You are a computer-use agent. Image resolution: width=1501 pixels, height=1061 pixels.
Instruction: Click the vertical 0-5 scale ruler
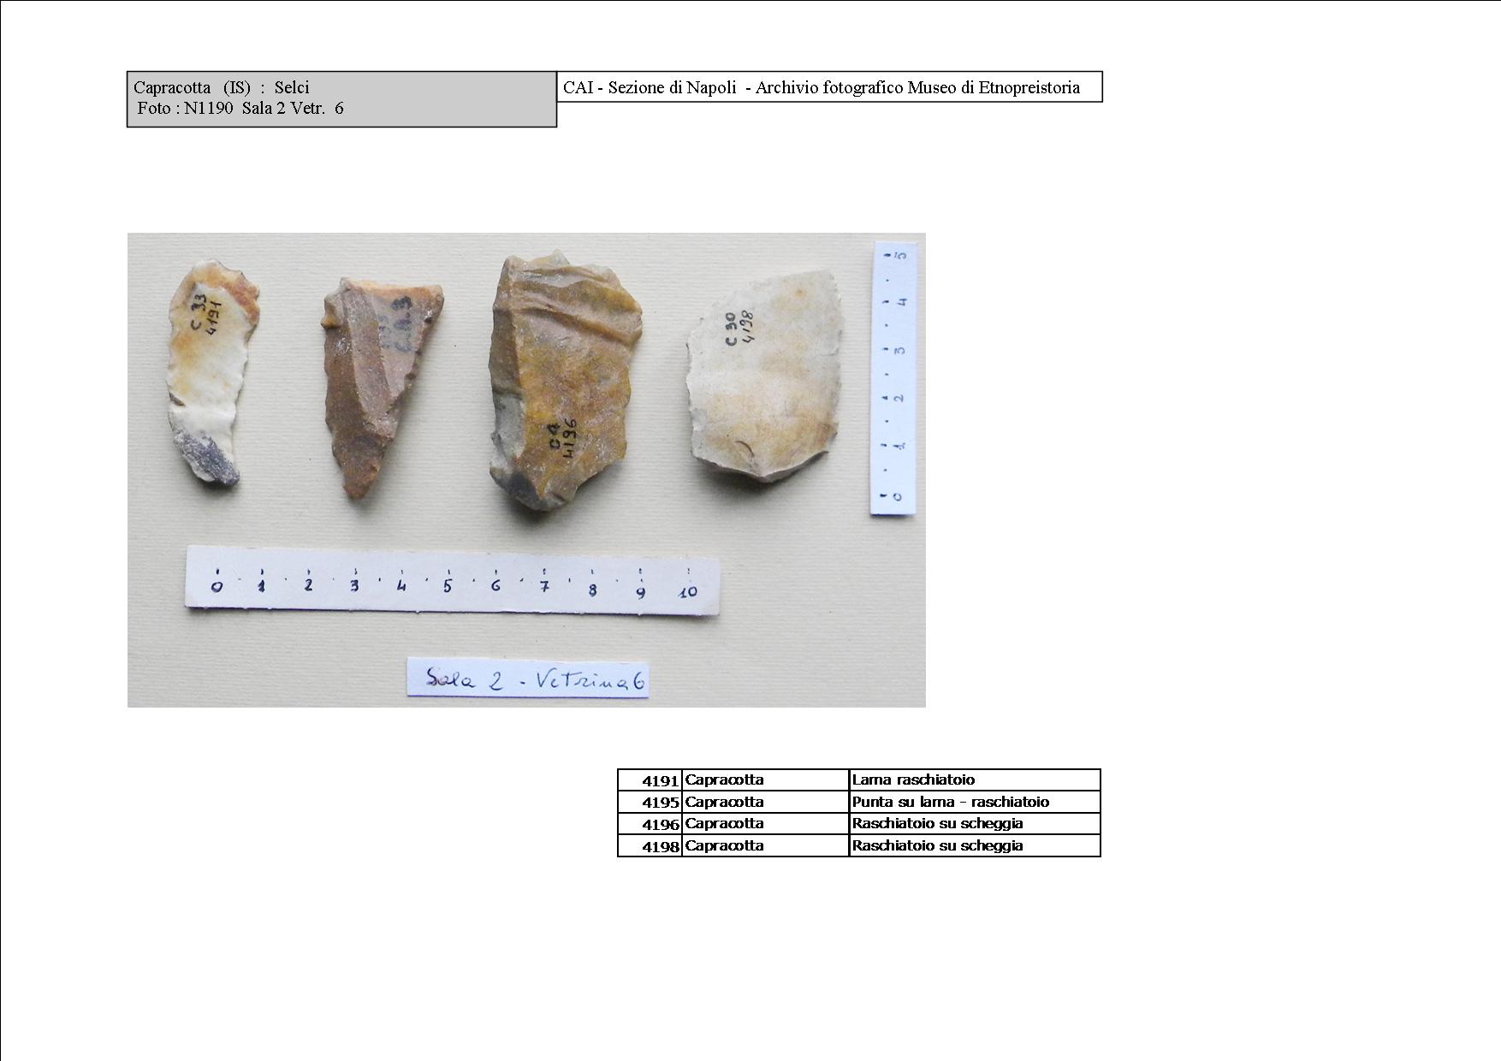[x=894, y=378]
